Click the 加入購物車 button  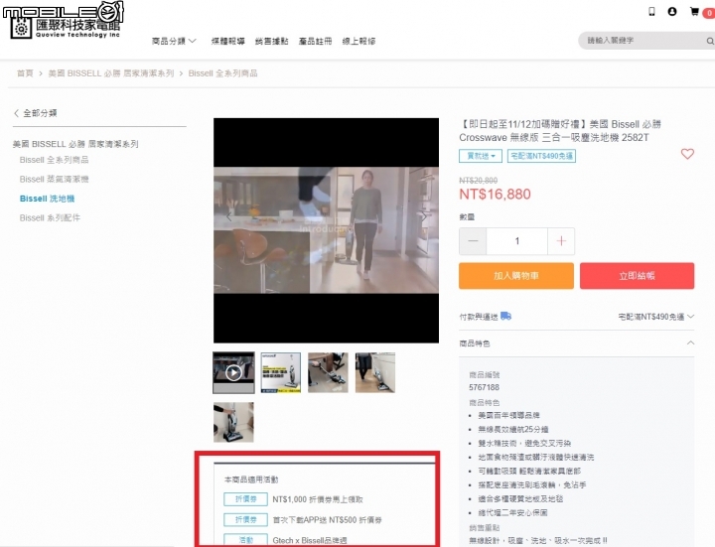pos(516,276)
